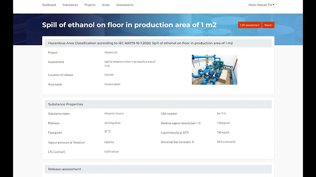This screenshot has width=316, height=177.
Task: Click the 'Outside' location of release value
Action: point(109,74)
